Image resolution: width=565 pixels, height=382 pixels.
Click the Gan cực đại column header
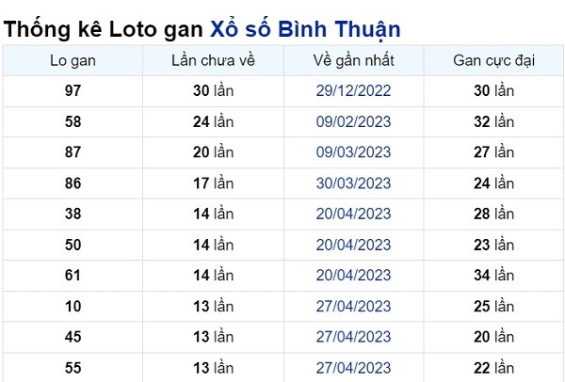click(x=494, y=60)
